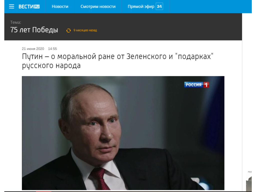Screen dimensions: 256x192
Task: Open the main article video image
Action: pos(123,133)
